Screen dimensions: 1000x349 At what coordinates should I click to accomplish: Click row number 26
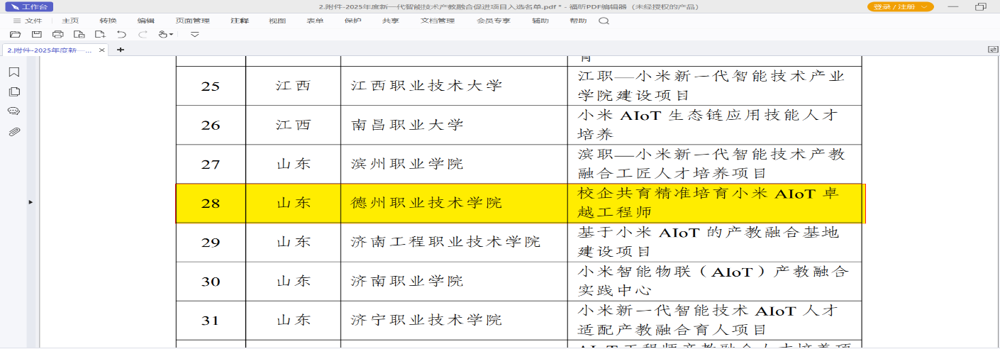211,126
